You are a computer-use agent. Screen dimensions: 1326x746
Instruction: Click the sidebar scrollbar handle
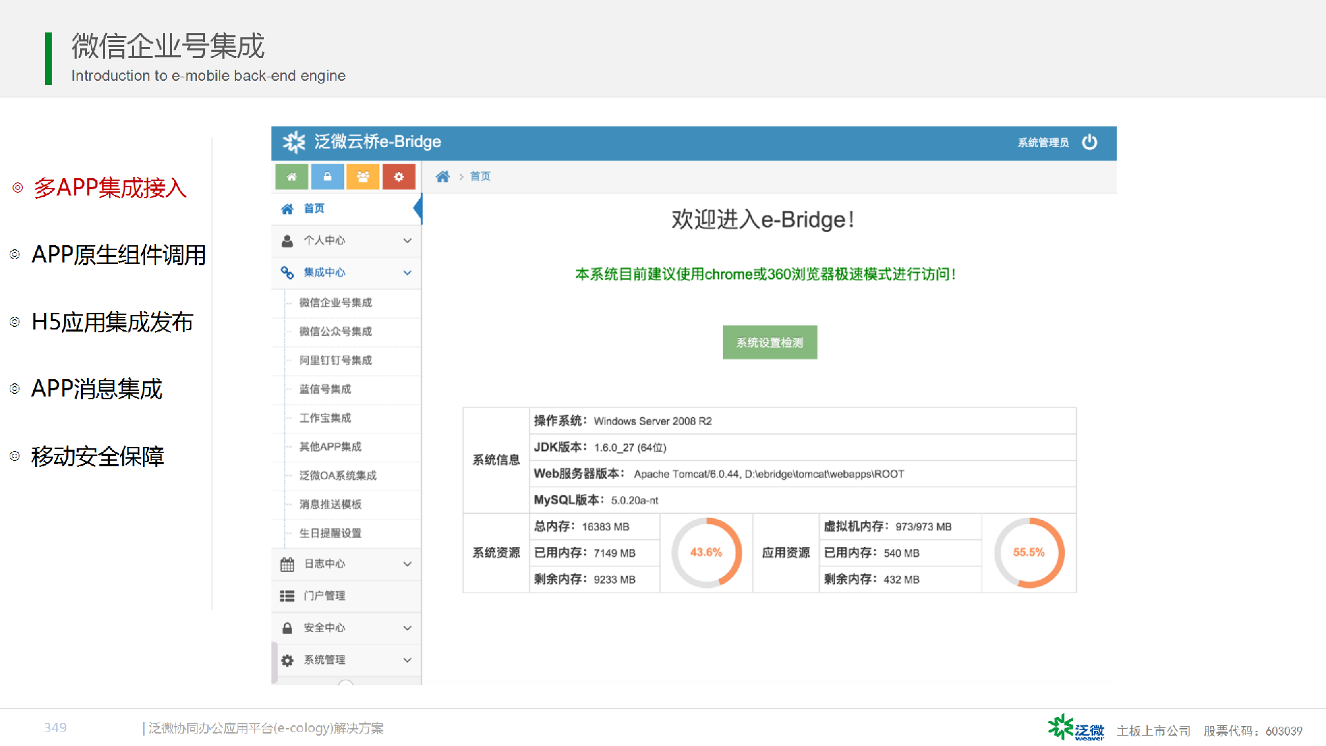point(274,662)
